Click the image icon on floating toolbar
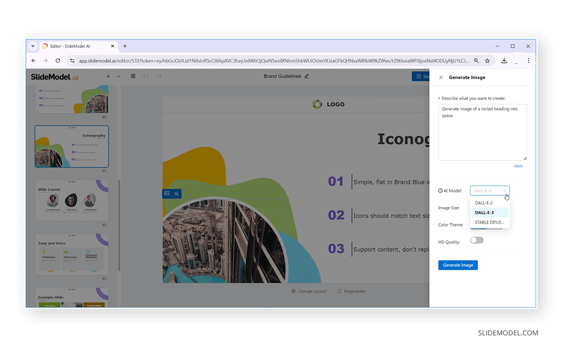The height and width of the screenshot is (347, 561). [x=167, y=193]
